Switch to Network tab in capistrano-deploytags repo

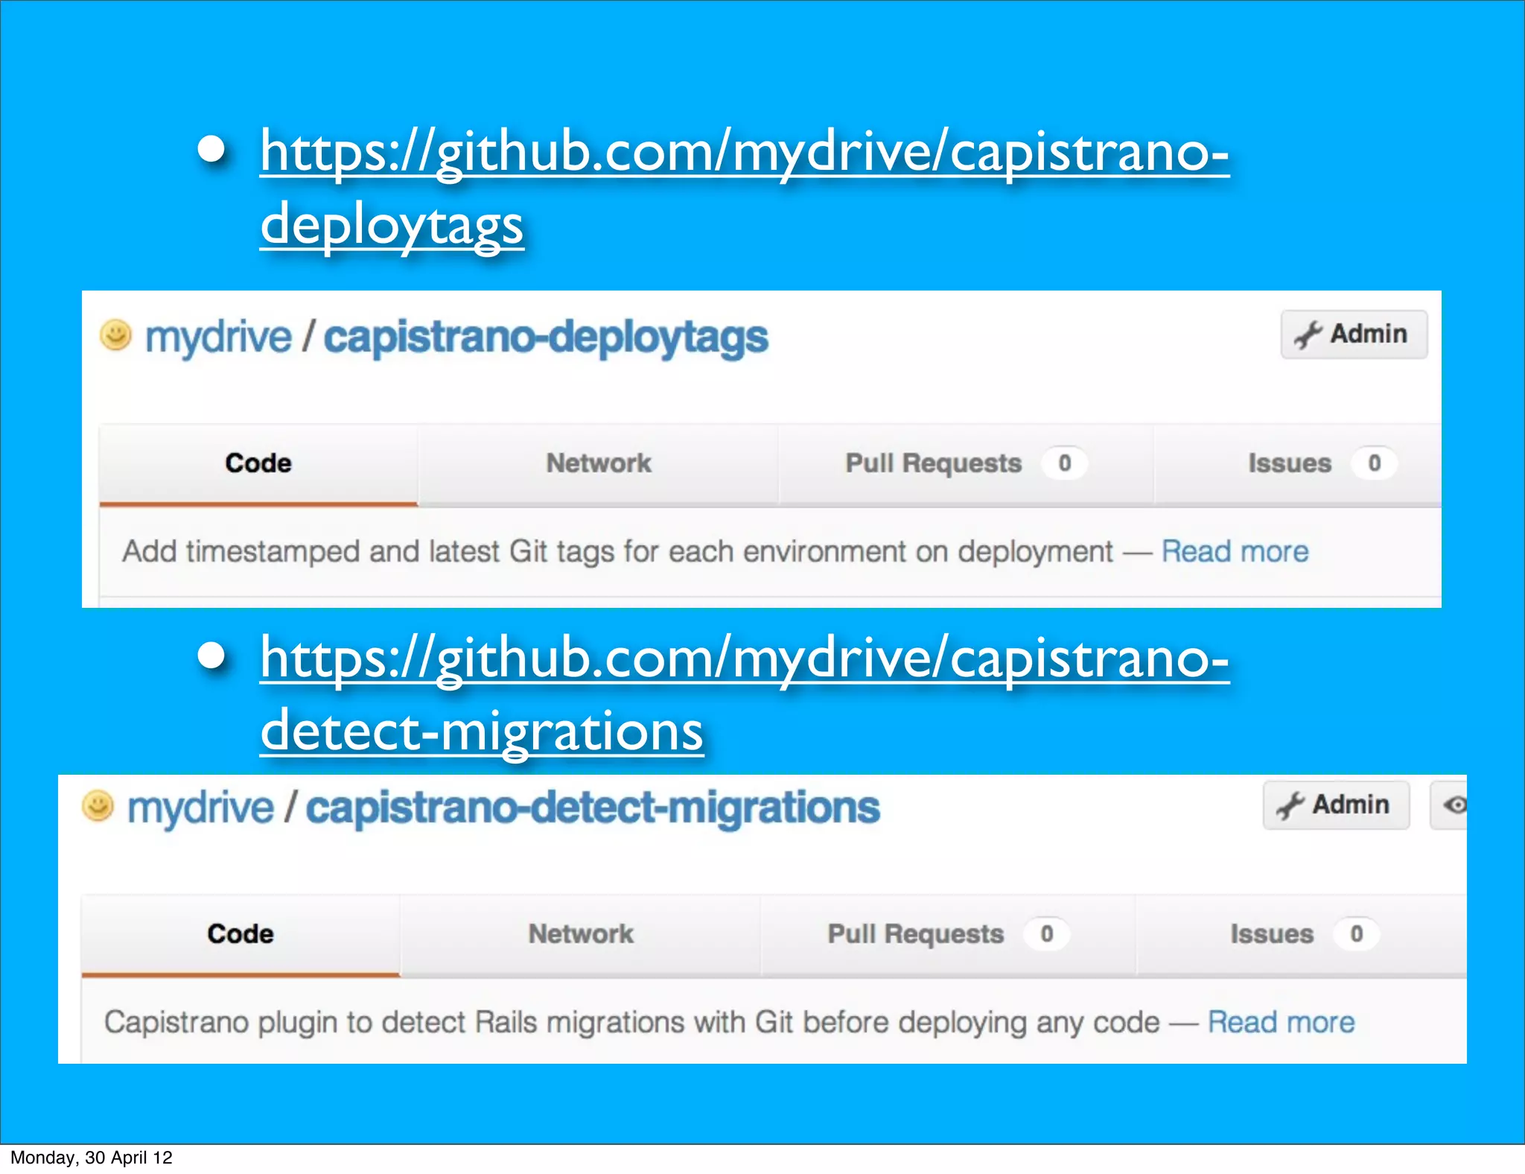[599, 464]
